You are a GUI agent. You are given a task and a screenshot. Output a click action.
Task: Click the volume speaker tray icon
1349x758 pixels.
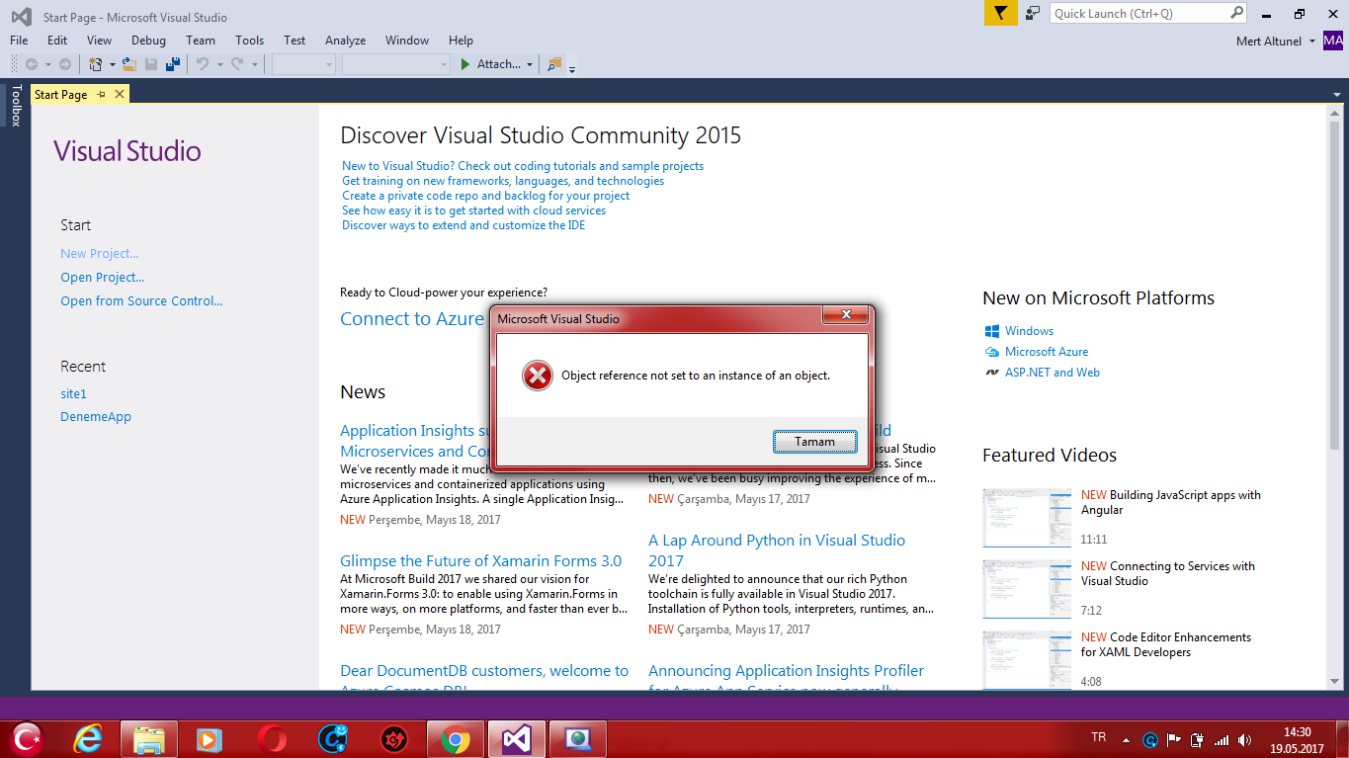click(x=1244, y=739)
